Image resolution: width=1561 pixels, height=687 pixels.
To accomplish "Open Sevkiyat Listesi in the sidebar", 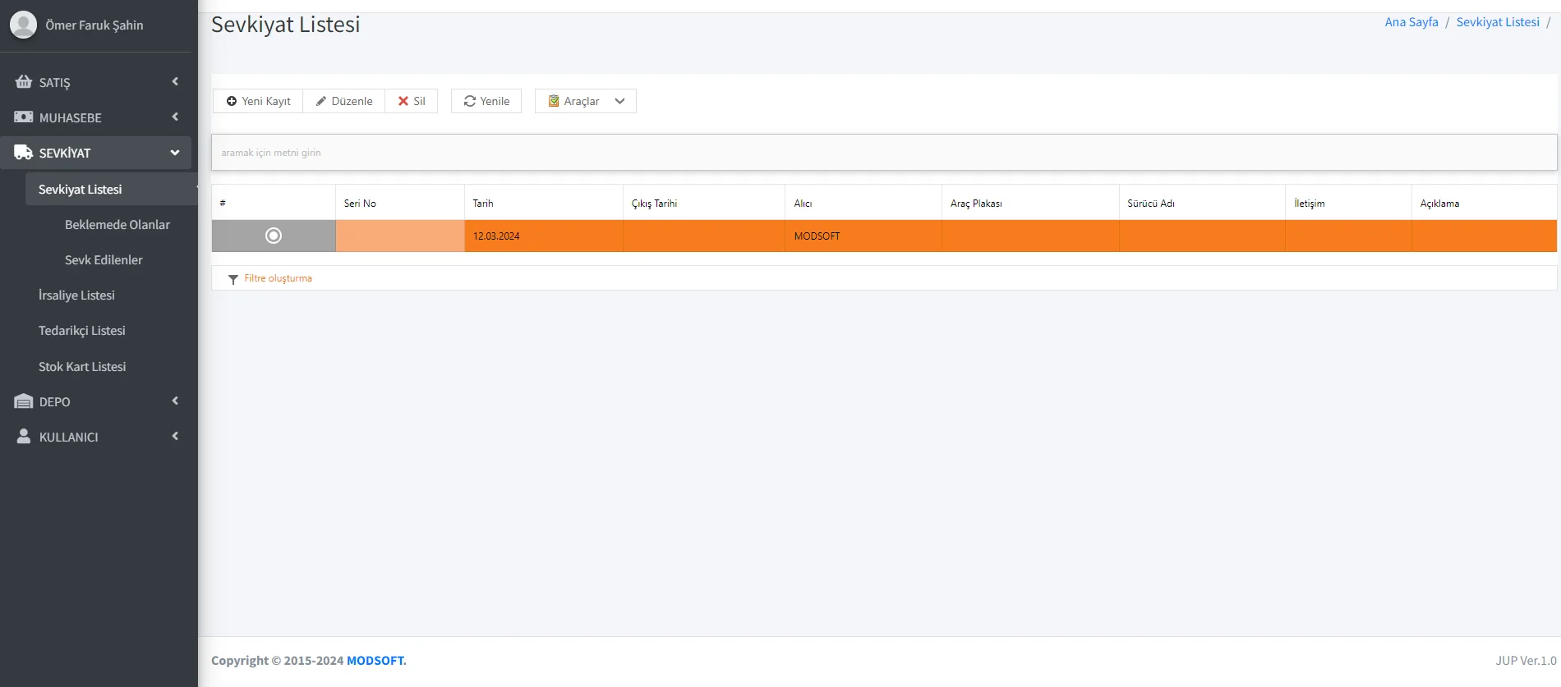I will pyautogui.click(x=111, y=189).
